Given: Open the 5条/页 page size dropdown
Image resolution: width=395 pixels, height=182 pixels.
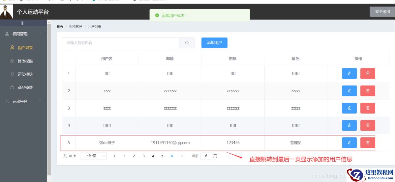Looking at the screenshot, I should click(x=94, y=156).
